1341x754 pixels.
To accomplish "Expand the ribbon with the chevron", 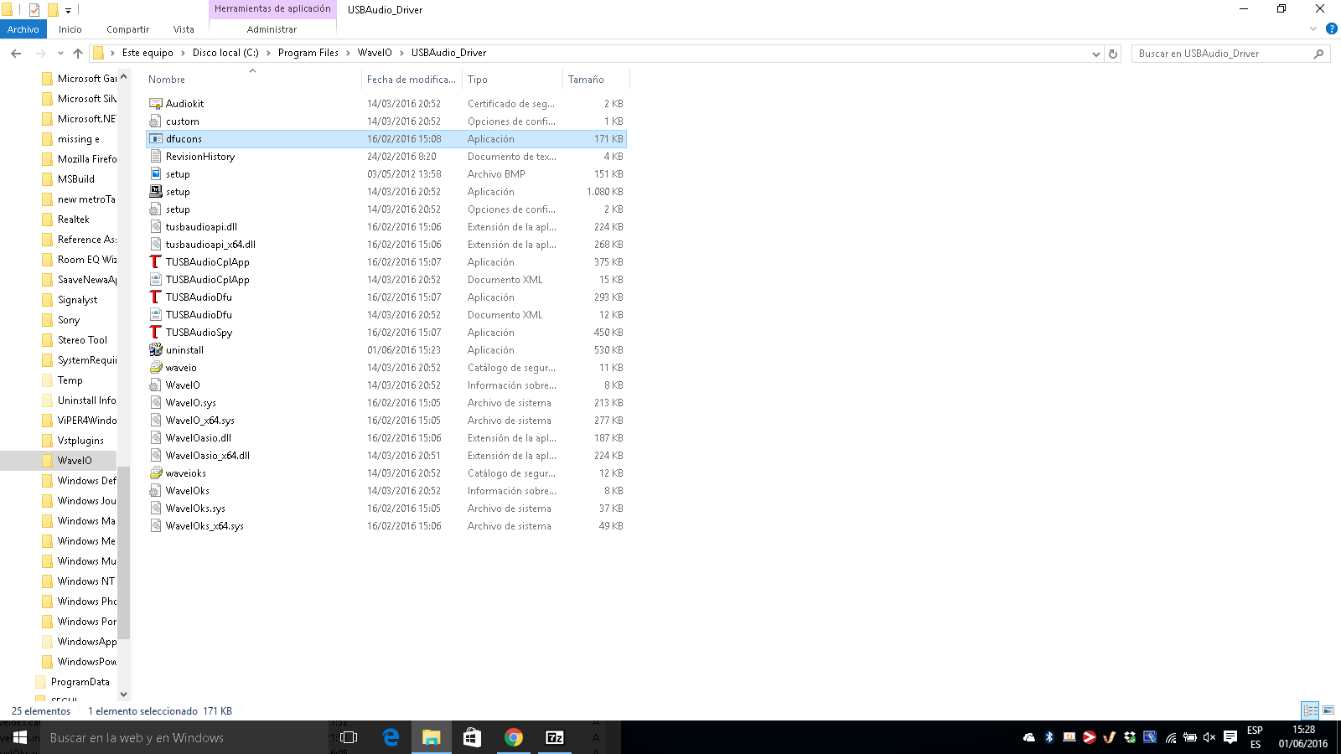I will pos(1313,28).
